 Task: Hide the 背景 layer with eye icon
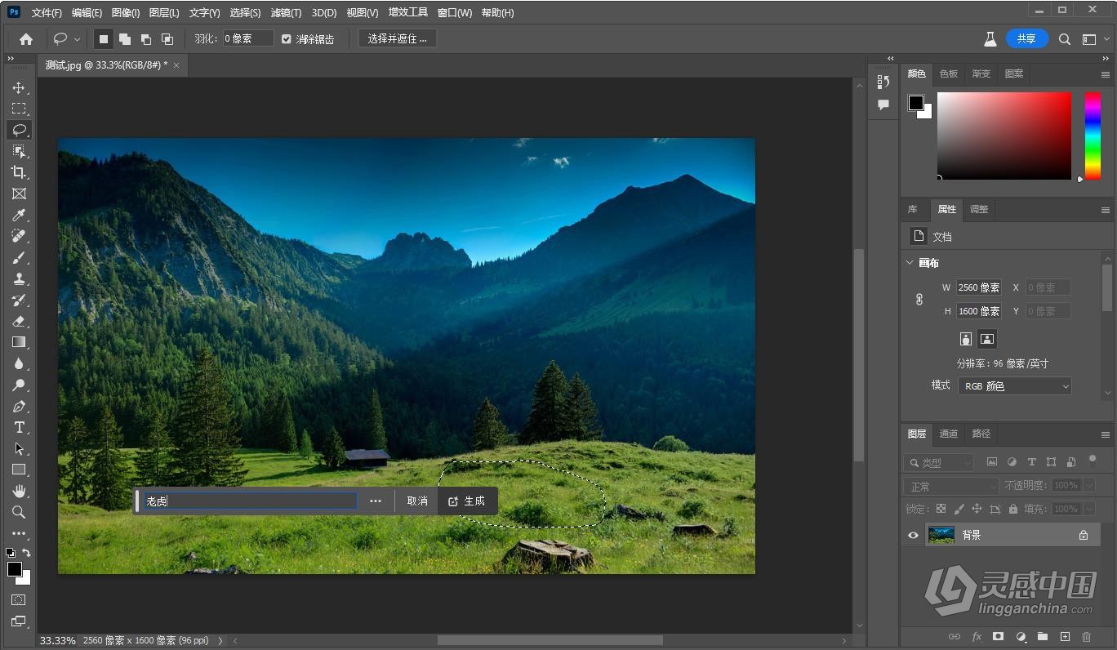coord(914,535)
